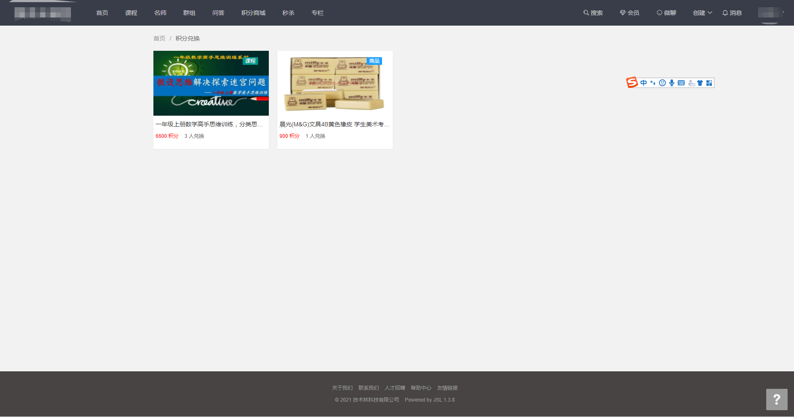The width and height of the screenshot is (794, 417).
Task: Open the user avatar menu
Action: coord(770,13)
